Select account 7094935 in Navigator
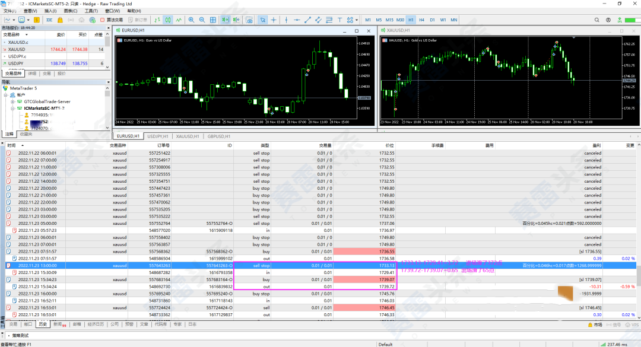 [x=39, y=115]
